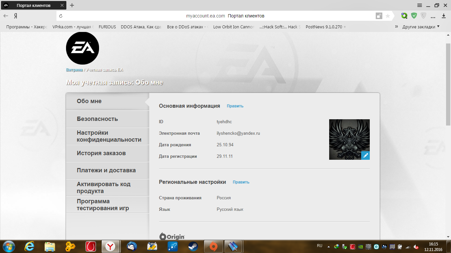Open 'Активировать код продукта' section
The height and width of the screenshot is (253, 451).
[108, 187]
